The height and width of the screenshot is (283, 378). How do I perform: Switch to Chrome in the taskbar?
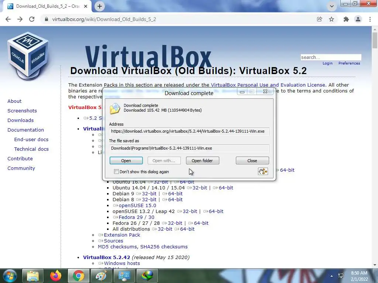78,276
